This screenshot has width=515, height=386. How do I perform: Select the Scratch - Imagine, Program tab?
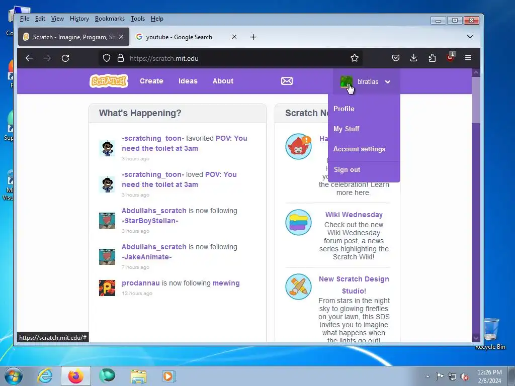tap(73, 37)
